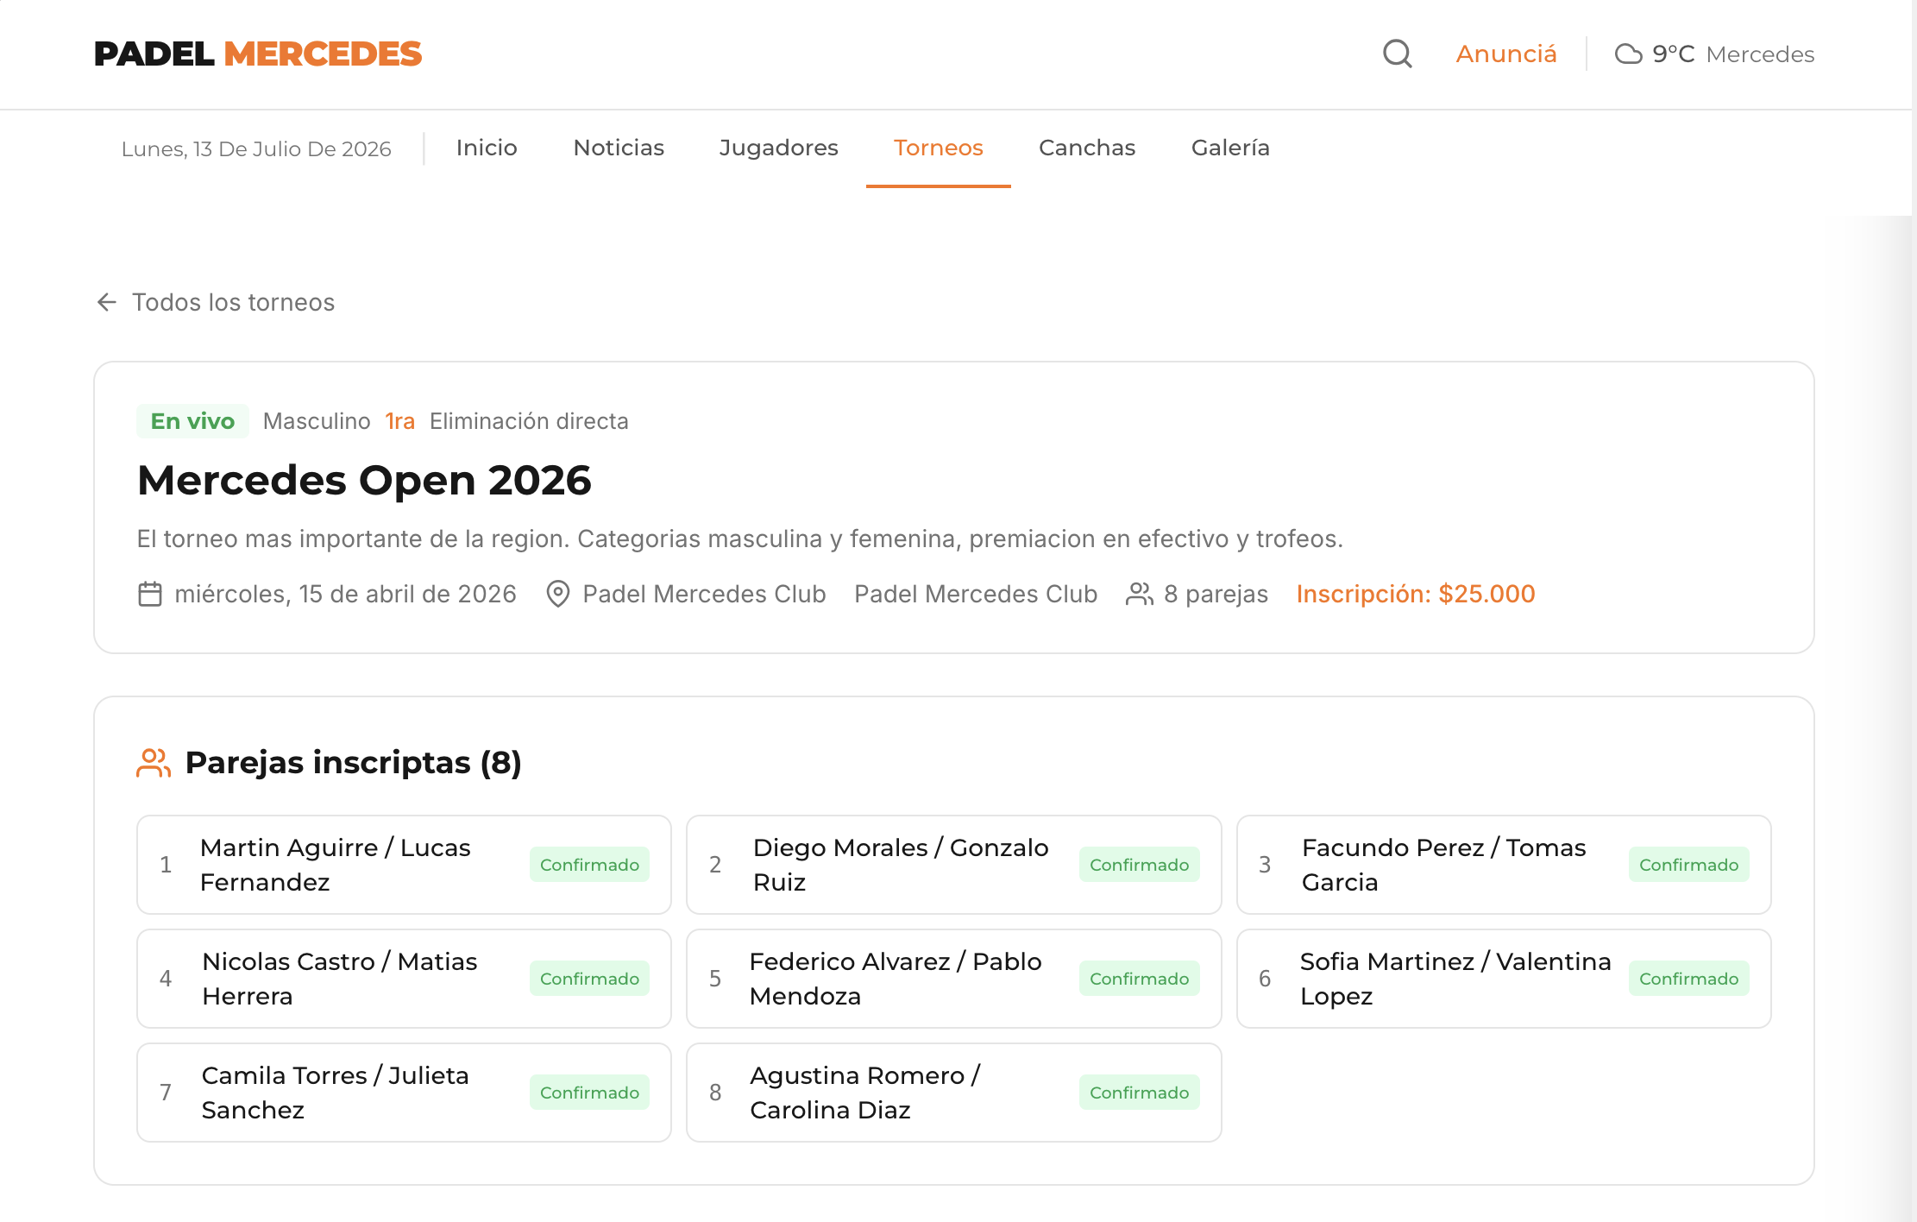Select pair Martin Aguirre / Lucas Fernandez
Viewport: 1917px width, 1222px height.
pos(404,865)
